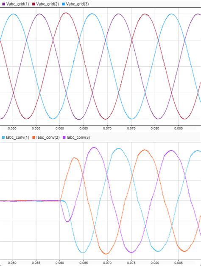
Task: Toggle the Vabc_grid(2) legend label
Action: [47, 4]
